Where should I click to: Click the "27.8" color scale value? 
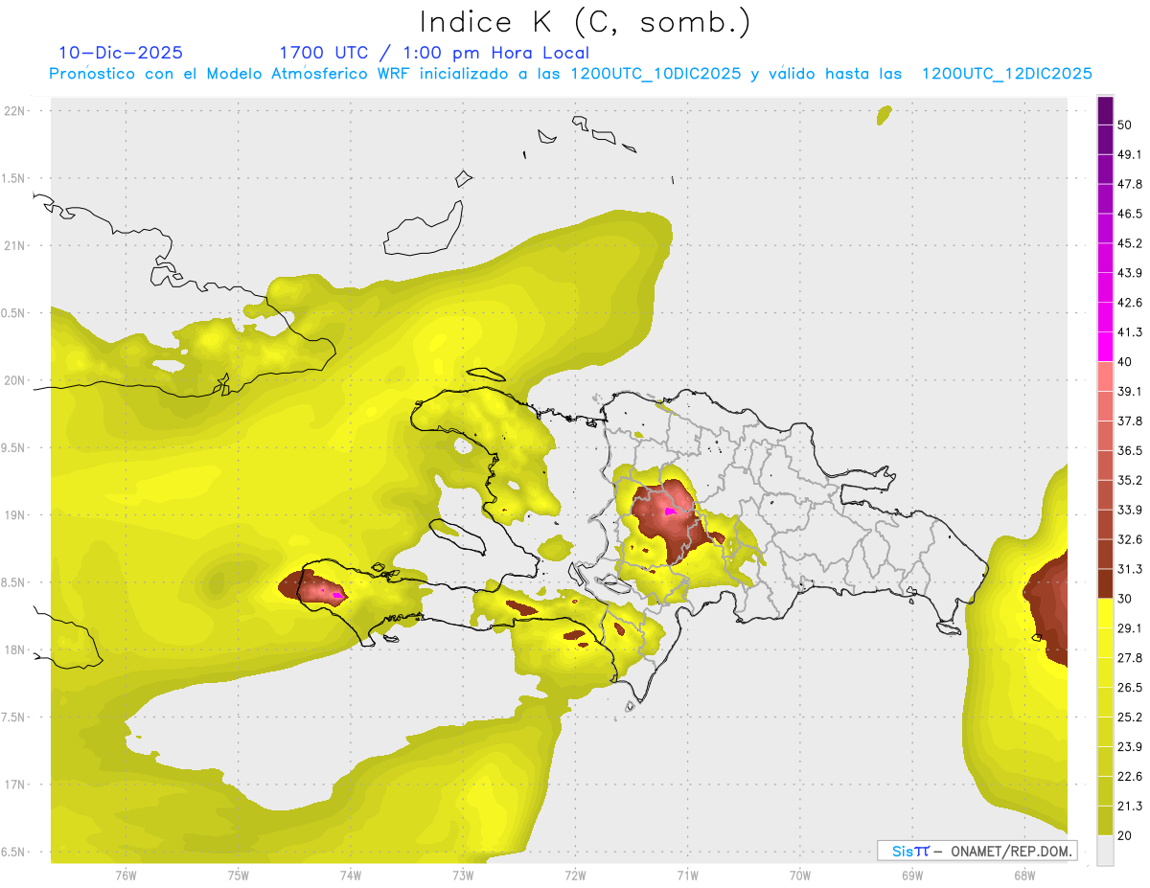pos(1131,658)
